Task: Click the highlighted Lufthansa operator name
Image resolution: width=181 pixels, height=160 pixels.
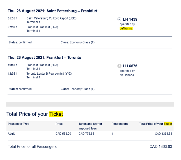Action: click(x=126, y=28)
